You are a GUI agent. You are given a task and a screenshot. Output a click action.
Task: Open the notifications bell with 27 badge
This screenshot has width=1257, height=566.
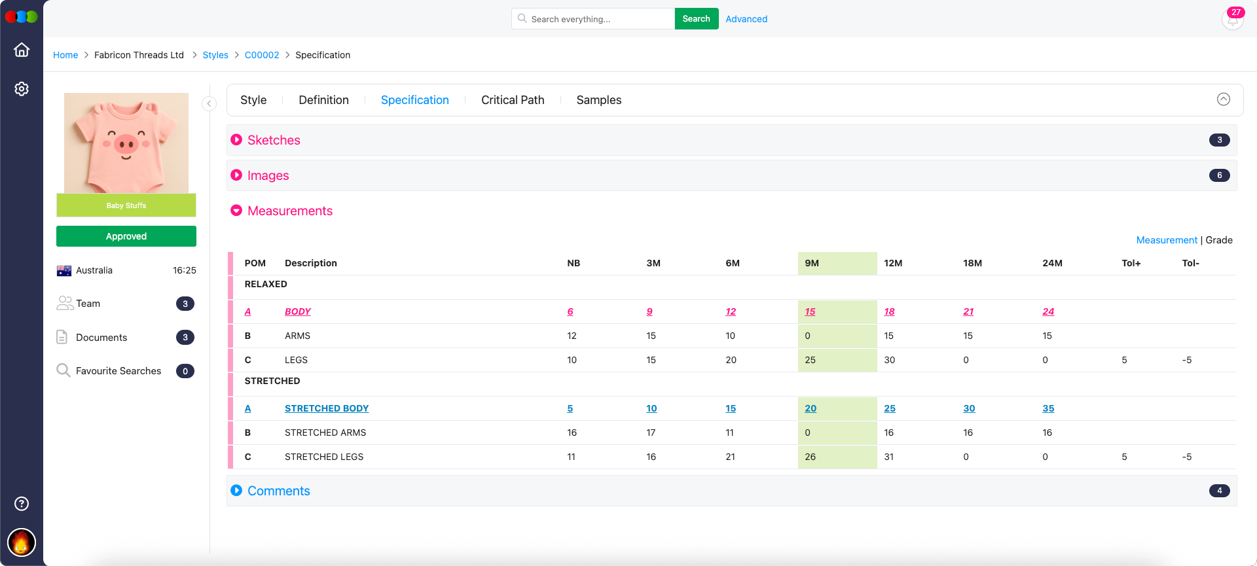(1232, 19)
